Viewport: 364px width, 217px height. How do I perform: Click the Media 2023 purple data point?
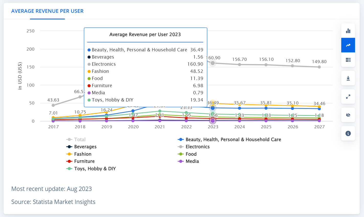click(x=213, y=121)
